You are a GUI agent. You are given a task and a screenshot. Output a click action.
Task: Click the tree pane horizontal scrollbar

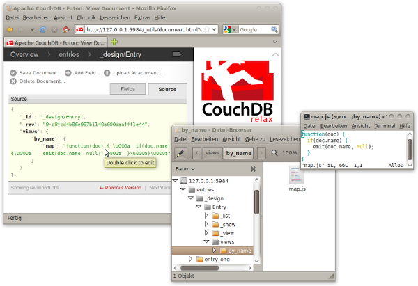click(x=199, y=268)
